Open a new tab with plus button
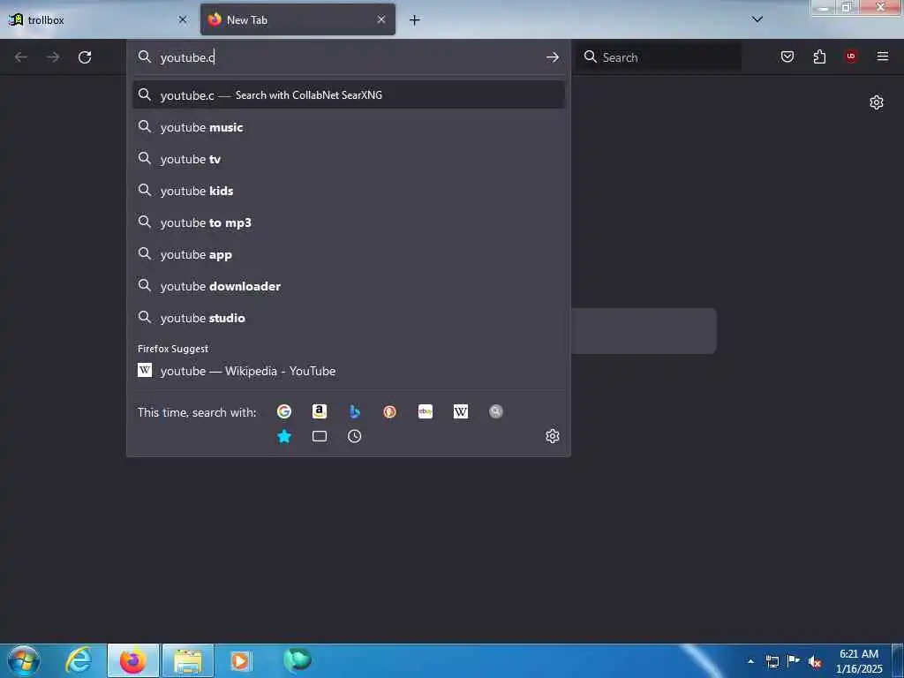 (415, 20)
